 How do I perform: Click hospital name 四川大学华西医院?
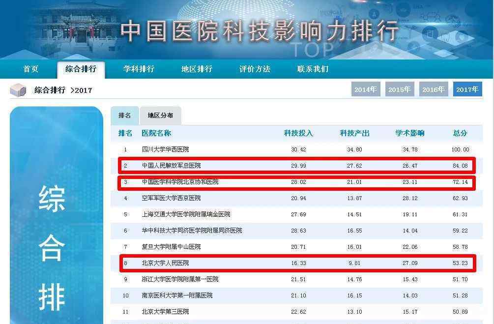pyautogui.click(x=165, y=149)
